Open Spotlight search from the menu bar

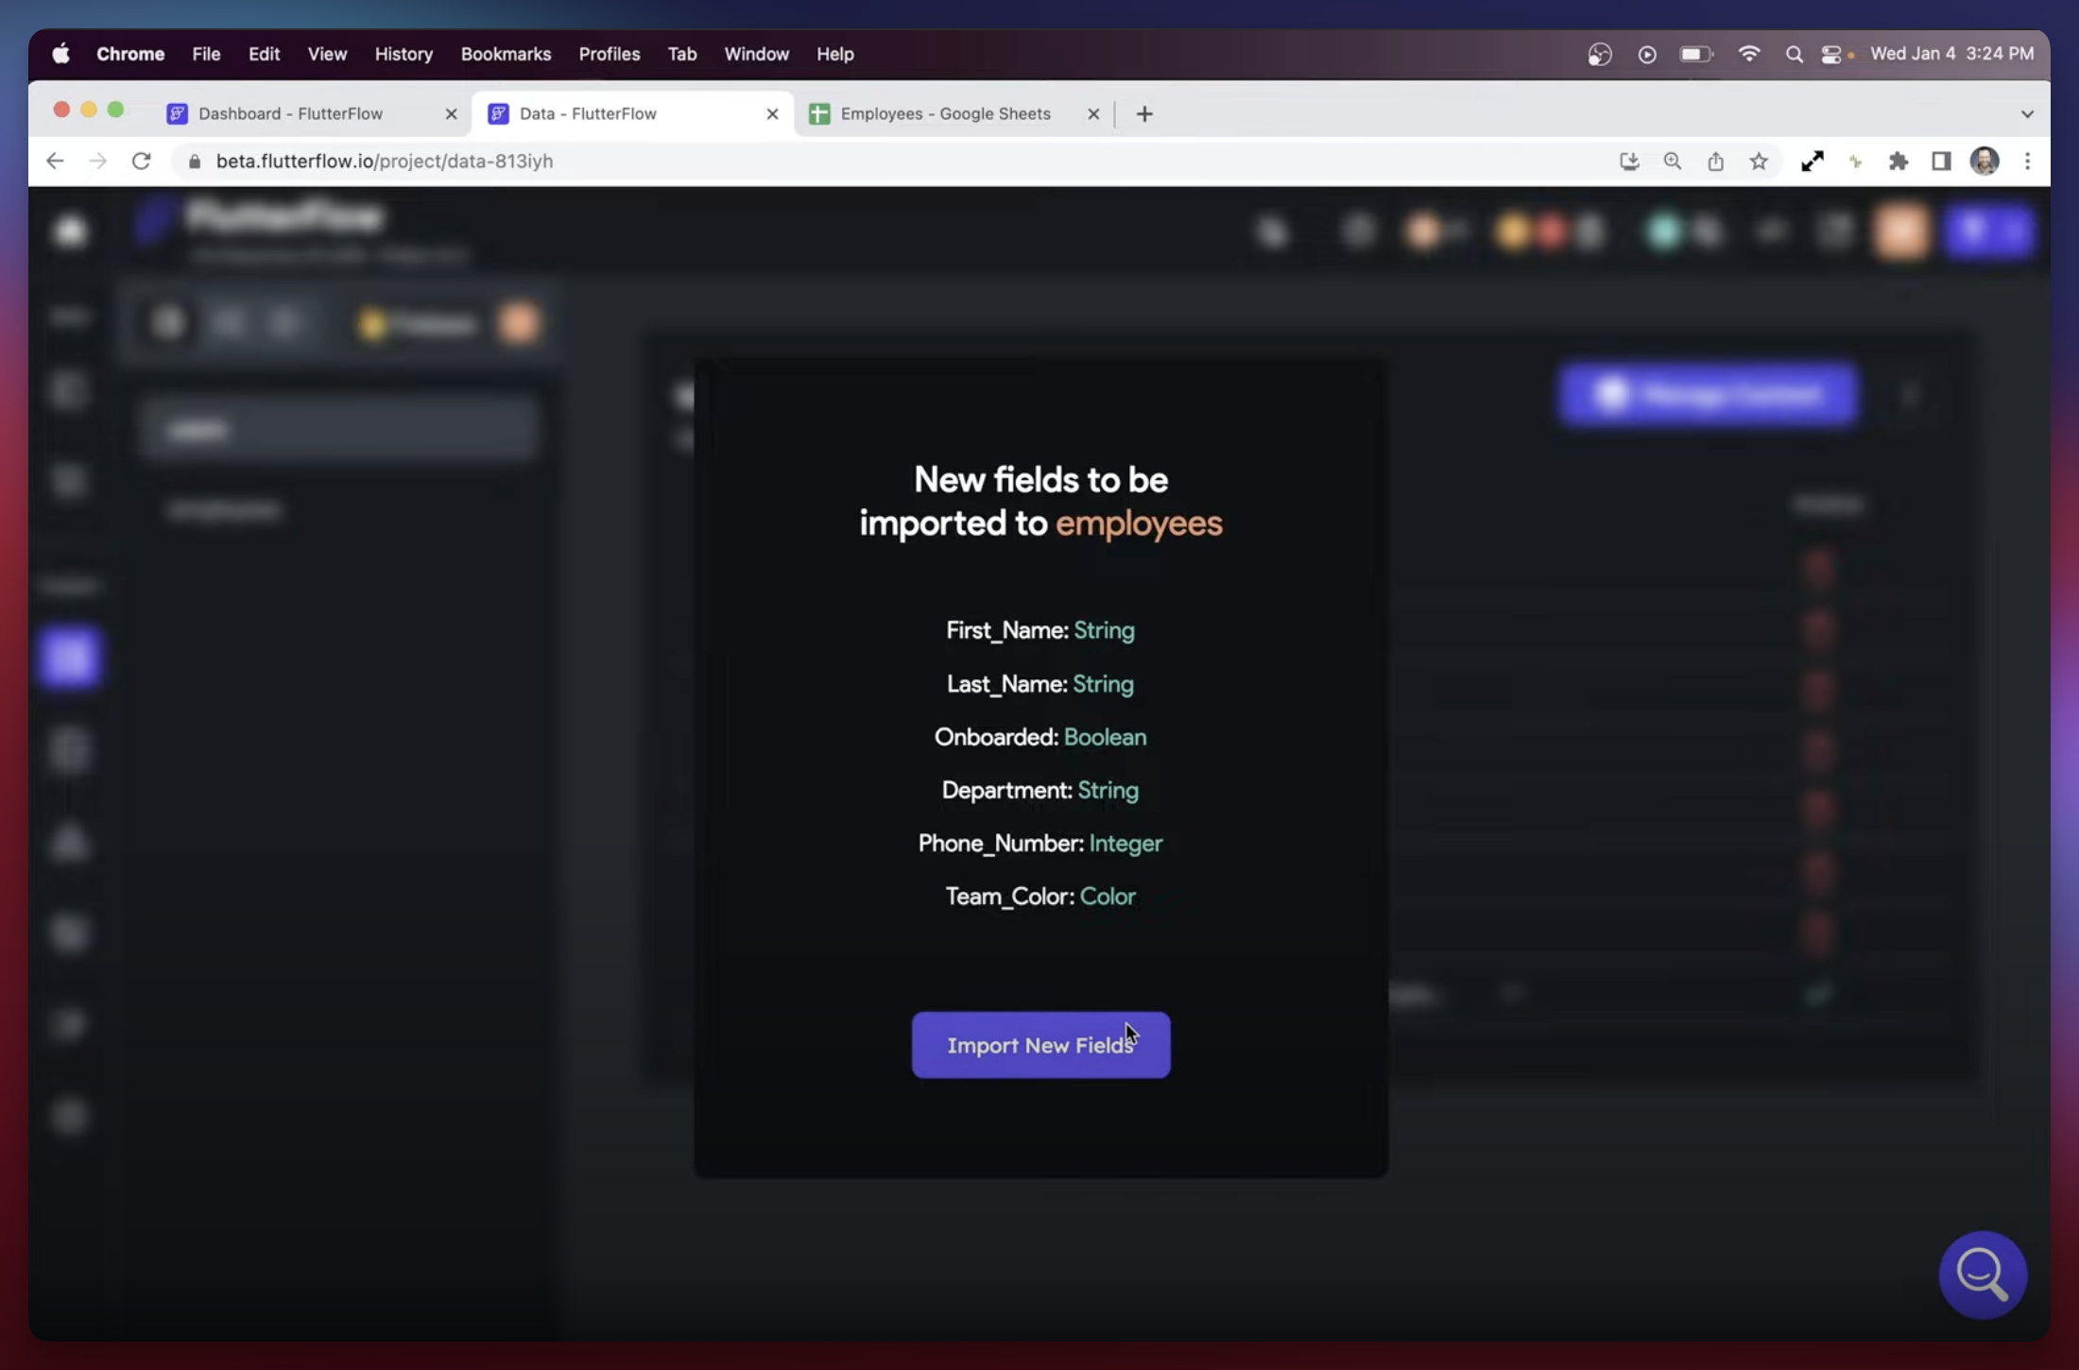pos(1794,54)
